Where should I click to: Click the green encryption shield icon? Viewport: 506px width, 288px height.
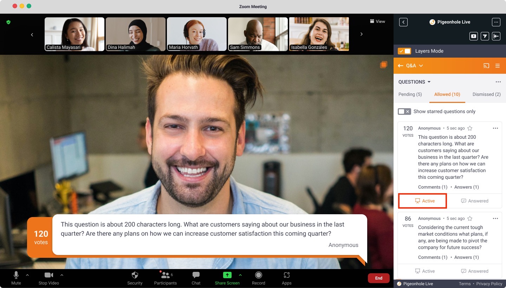pos(8,22)
